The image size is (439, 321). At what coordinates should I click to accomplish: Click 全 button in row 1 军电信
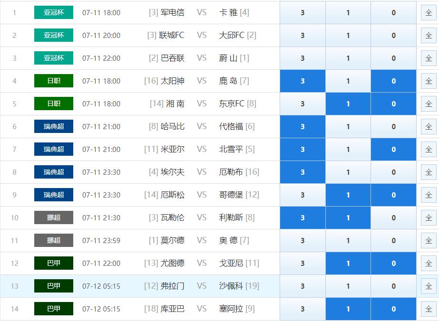[x=428, y=13]
